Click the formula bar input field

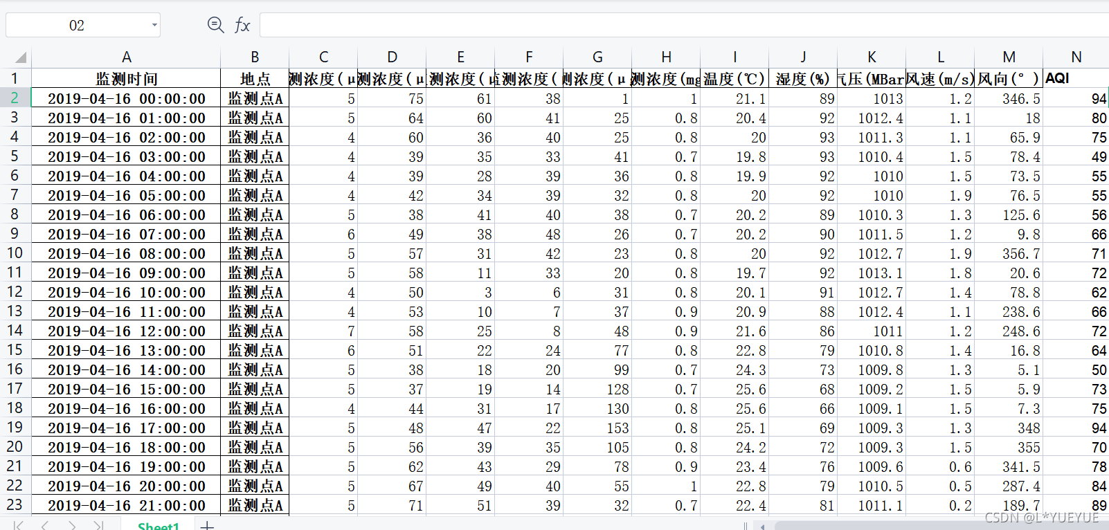pyautogui.click(x=684, y=26)
